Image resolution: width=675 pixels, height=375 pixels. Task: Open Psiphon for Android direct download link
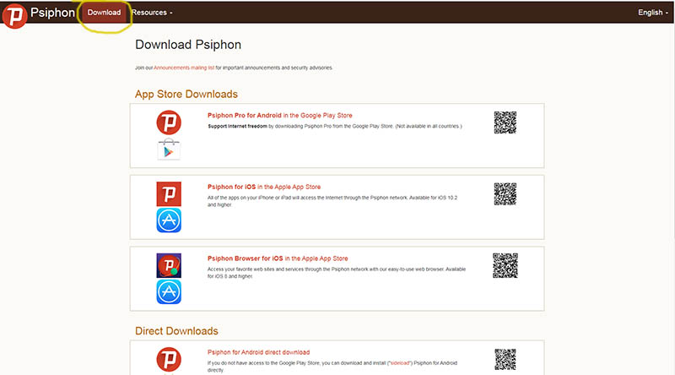(258, 352)
